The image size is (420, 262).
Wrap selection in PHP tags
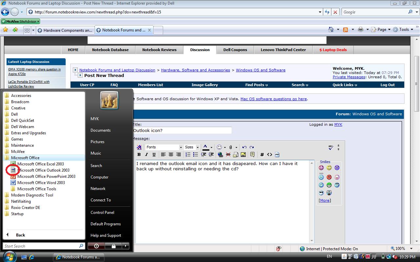click(277, 155)
